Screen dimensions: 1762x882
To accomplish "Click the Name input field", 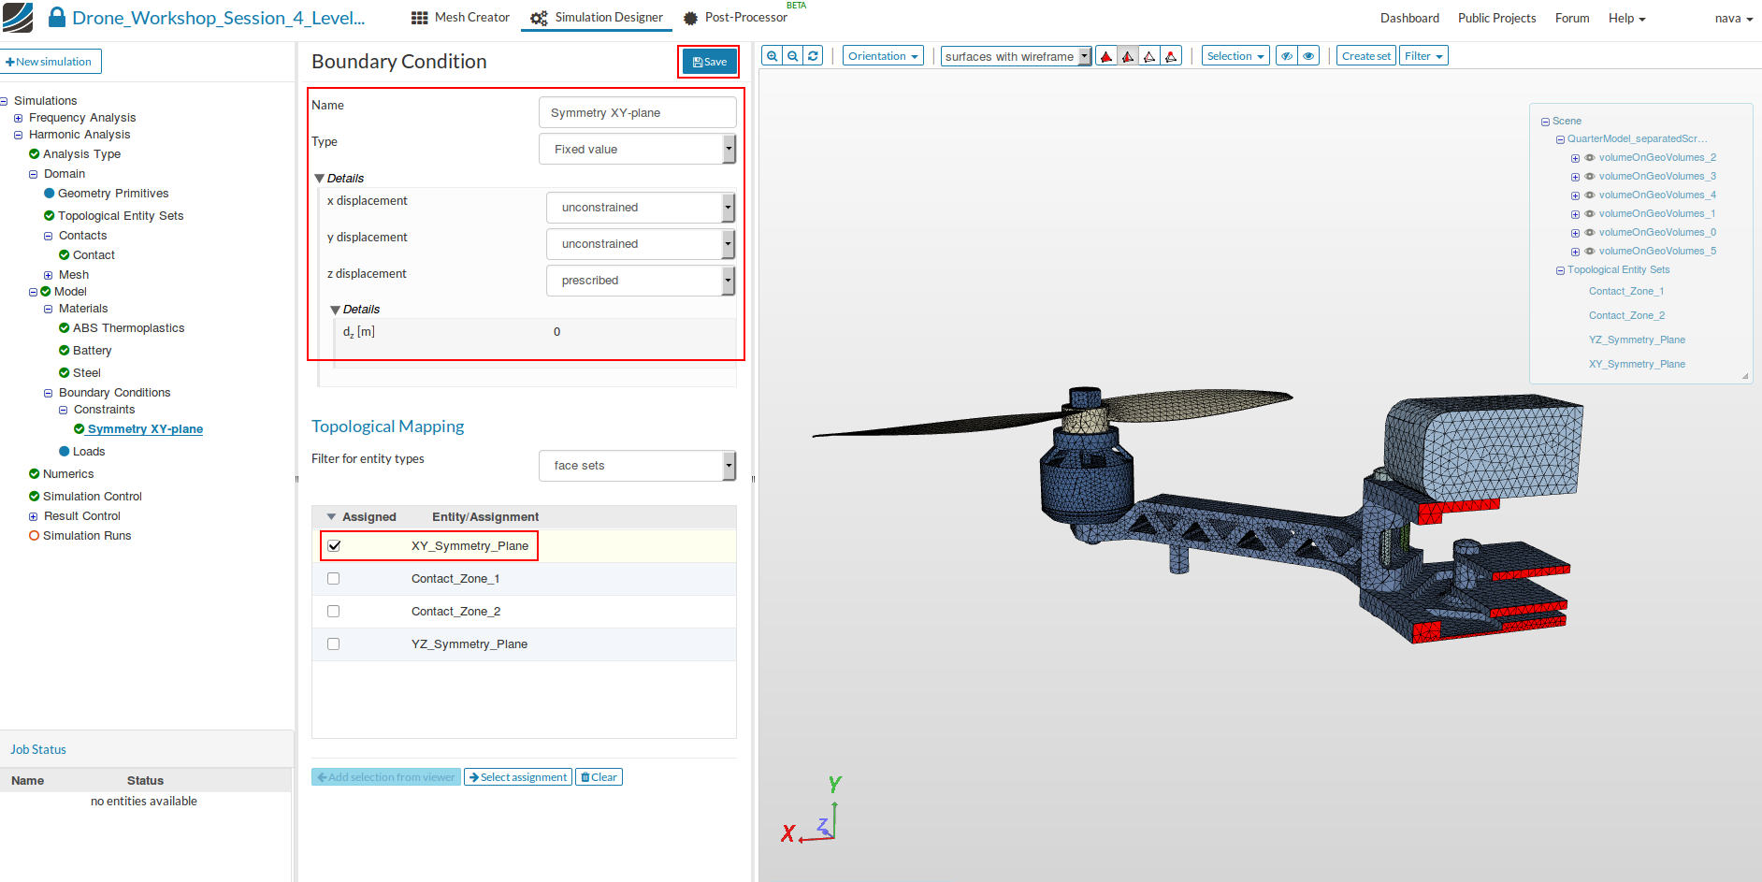I will click(x=638, y=113).
